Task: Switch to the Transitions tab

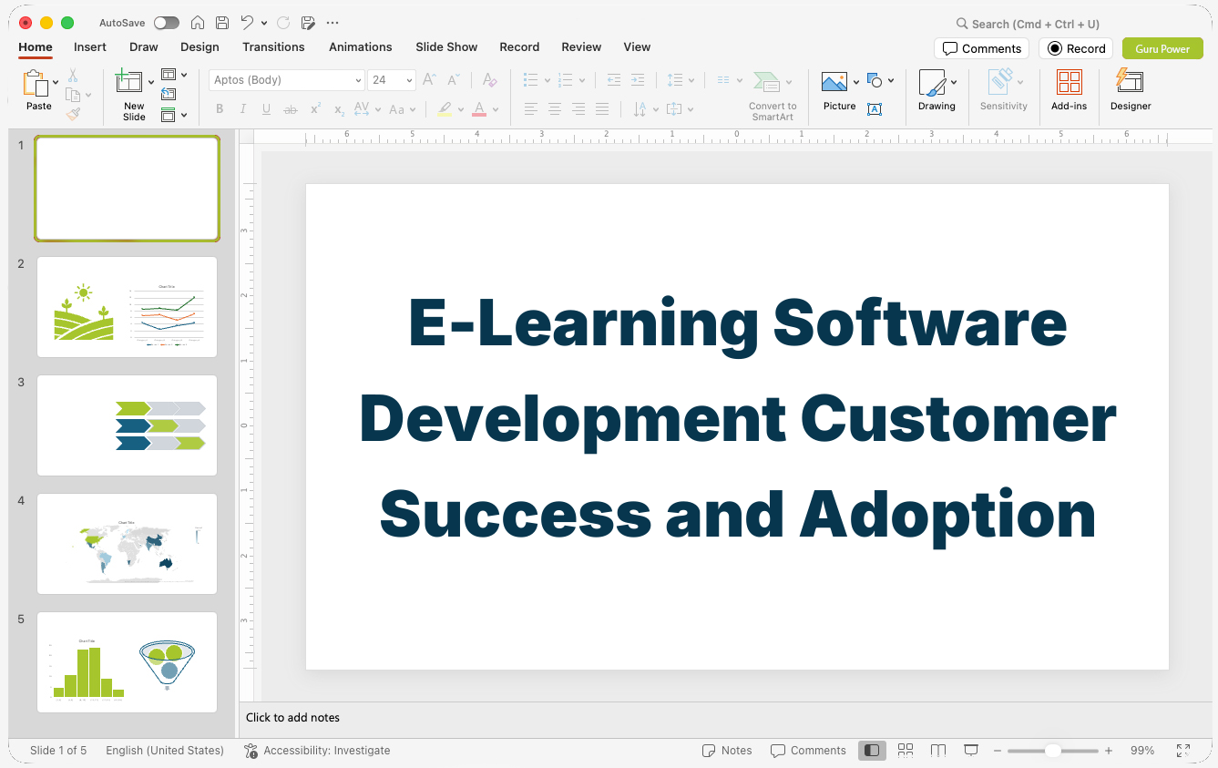Action: click(273, 46)
